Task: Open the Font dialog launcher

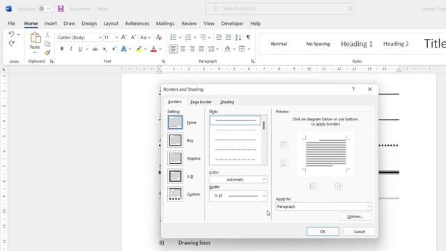Action: 163,61
